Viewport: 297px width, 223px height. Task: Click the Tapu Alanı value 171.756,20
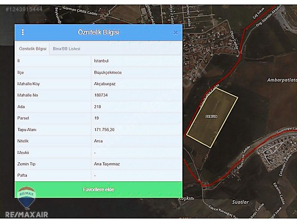(x=104, y=130)
